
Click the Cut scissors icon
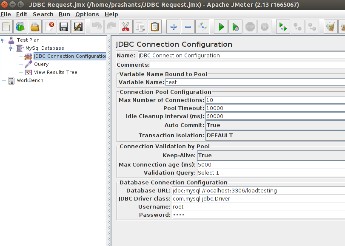pos(125,27)
